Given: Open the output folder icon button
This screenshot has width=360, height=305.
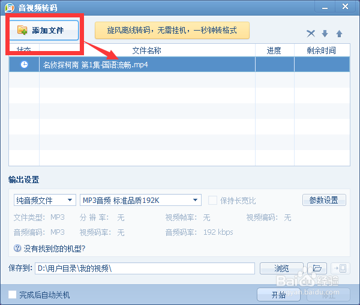Looking at the screenshot, I should tap(317, 268).
